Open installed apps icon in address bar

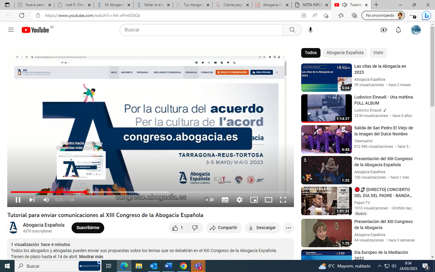tap(304, 15)
